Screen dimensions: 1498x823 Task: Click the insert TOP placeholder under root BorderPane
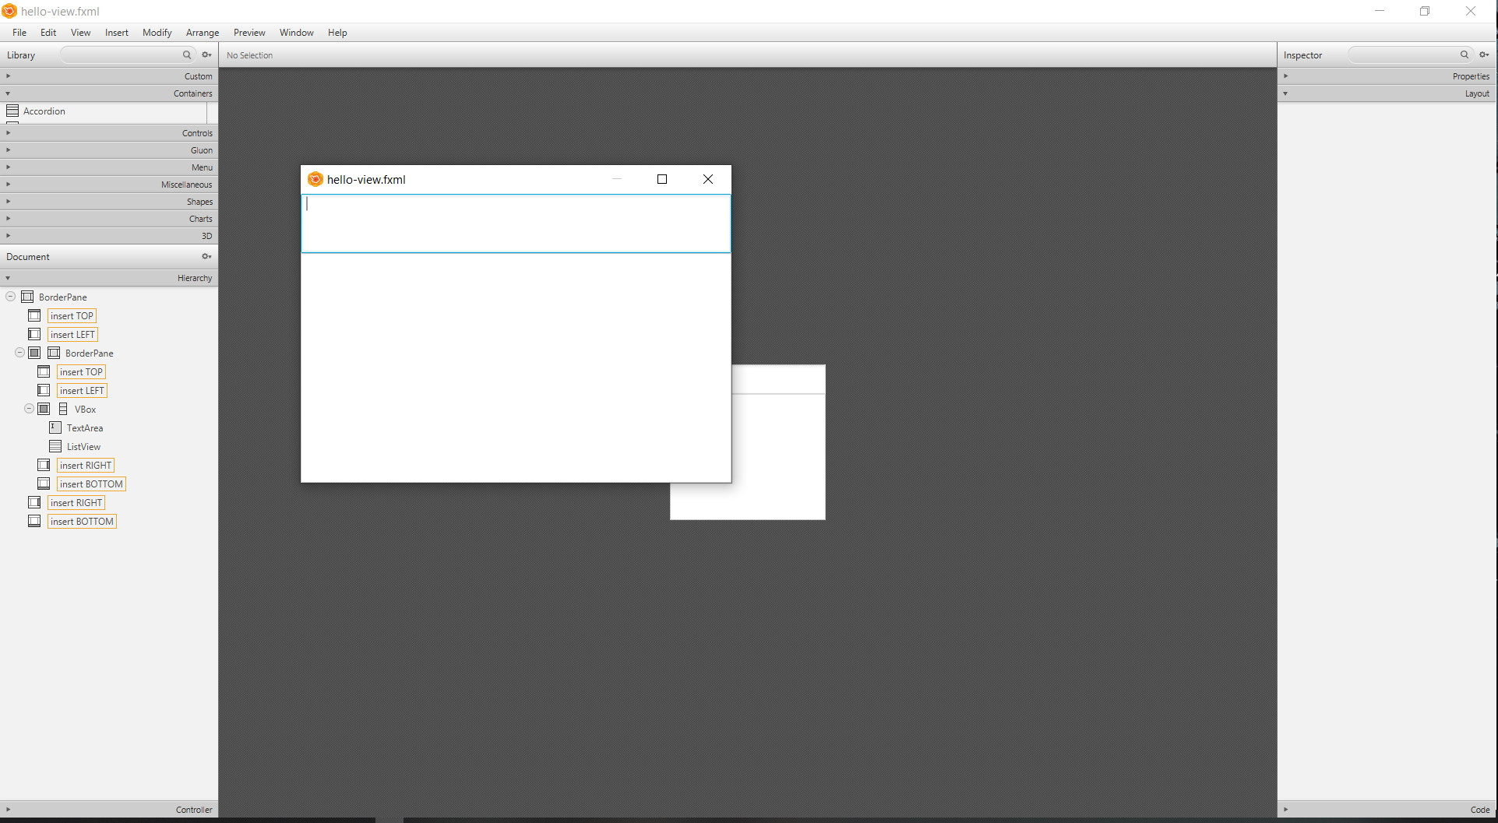tap(72, 315)
